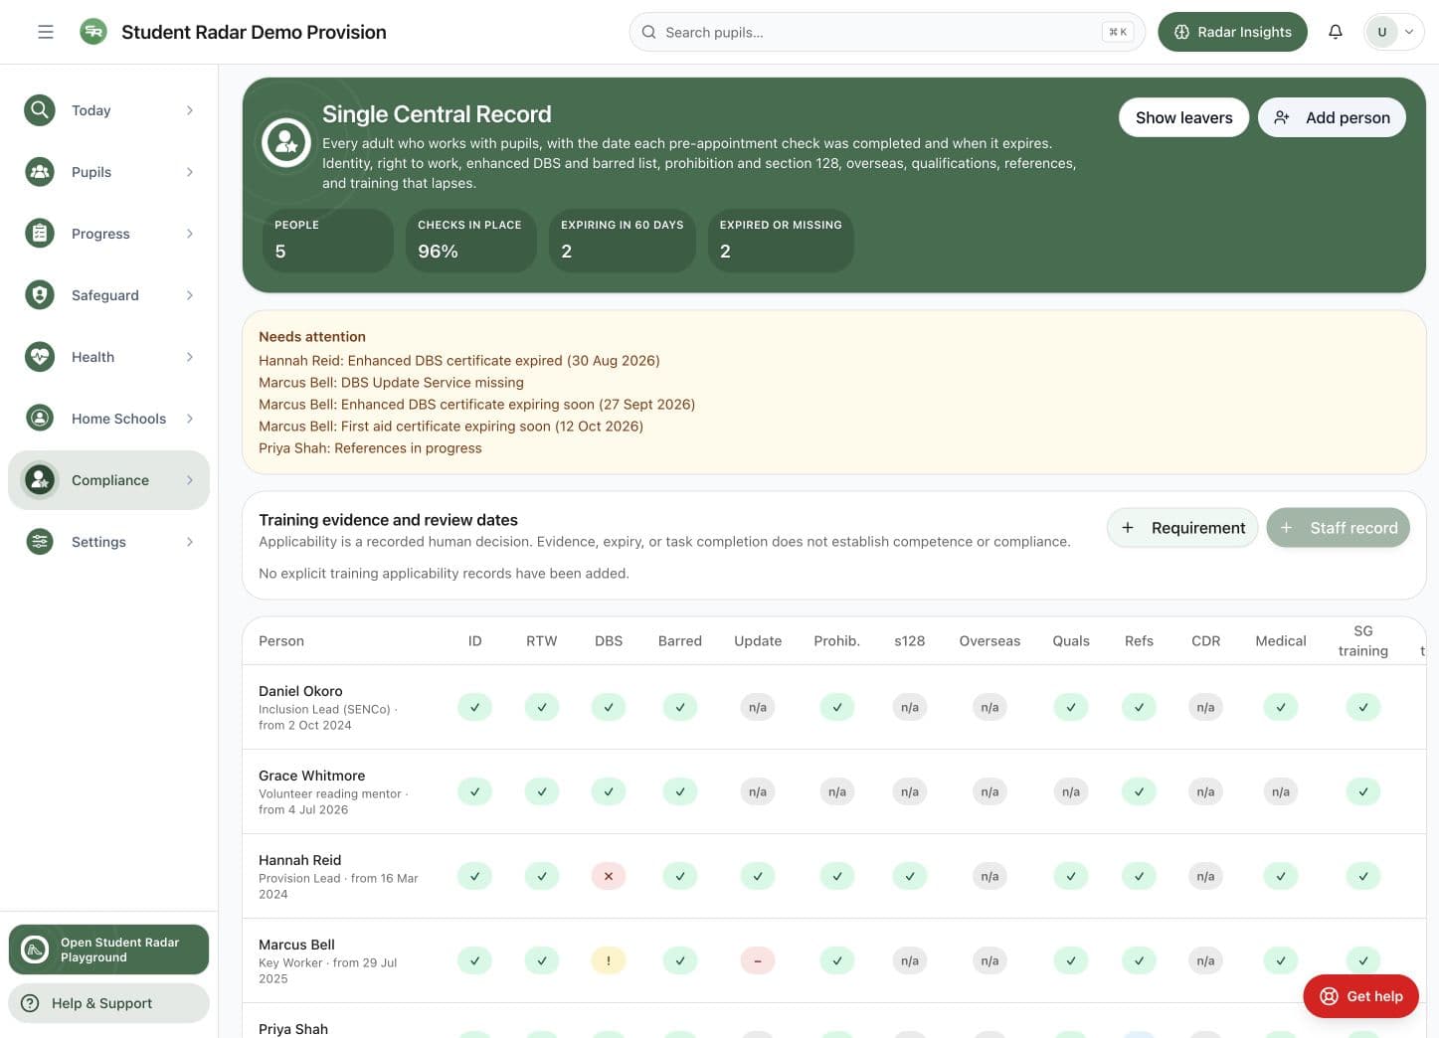Open Help & Support
The height and width of the screenshot is (1038, 1439).
click(x=109, y=1003)
